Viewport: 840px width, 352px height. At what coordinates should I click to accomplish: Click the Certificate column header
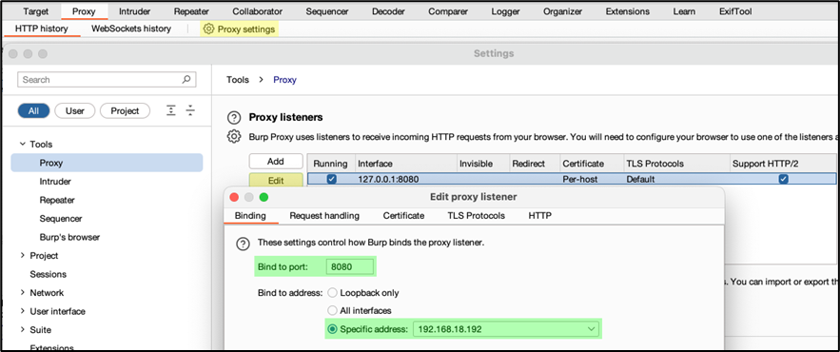(591, 164)
